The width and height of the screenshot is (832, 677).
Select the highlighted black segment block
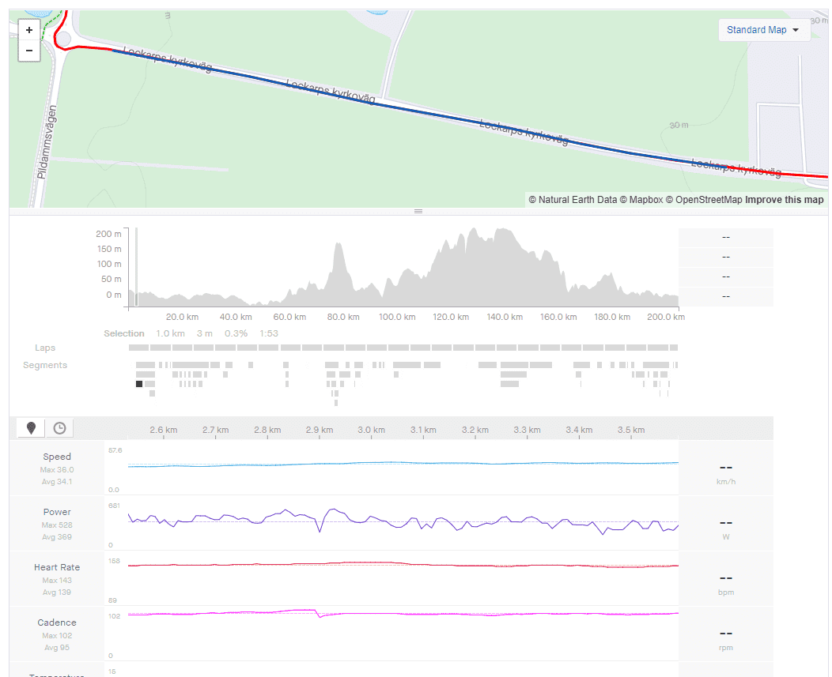click(x=139, y=384)
